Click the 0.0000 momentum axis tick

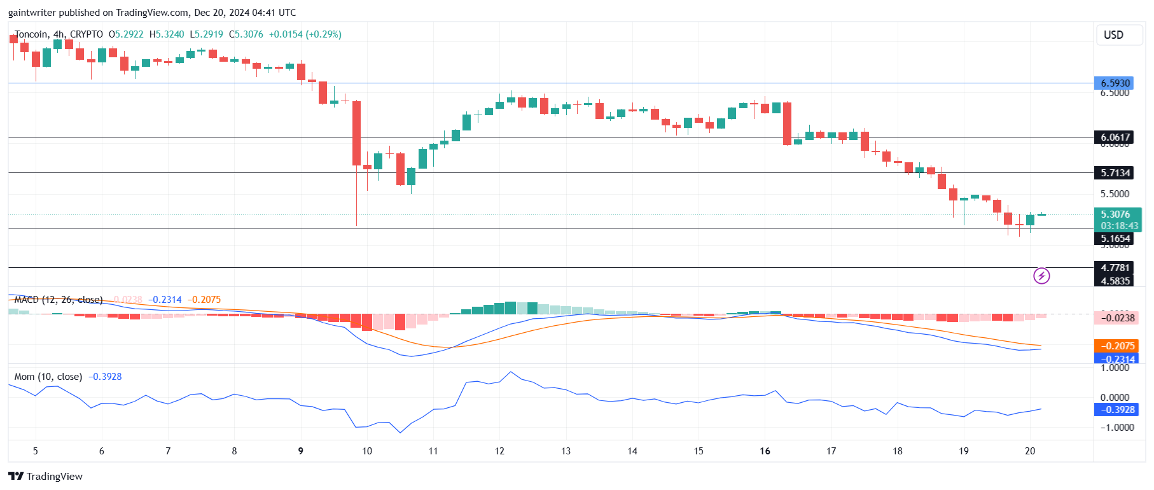(1115, 398)
